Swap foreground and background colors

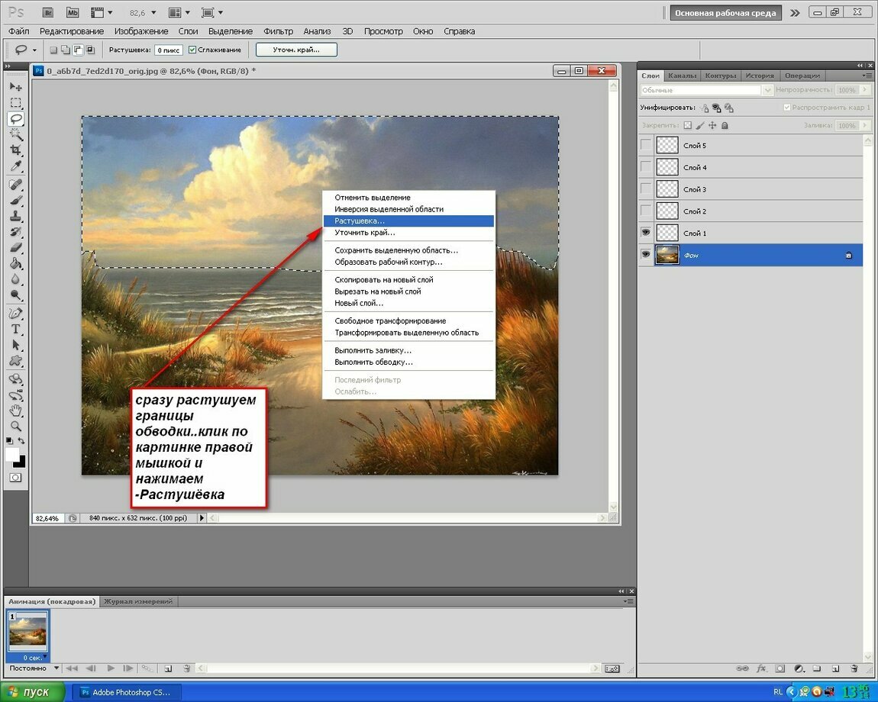[21, 440]
